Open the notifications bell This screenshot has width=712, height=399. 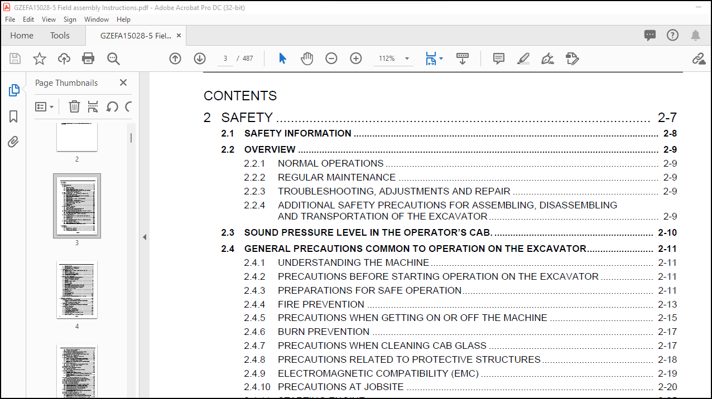pyautogui.click(x=695, y=35)
